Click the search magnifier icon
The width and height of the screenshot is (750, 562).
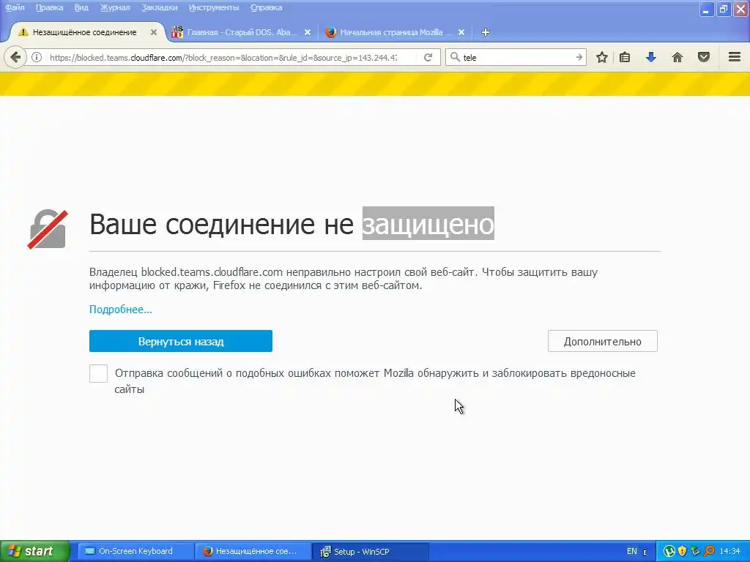(455, 57)
